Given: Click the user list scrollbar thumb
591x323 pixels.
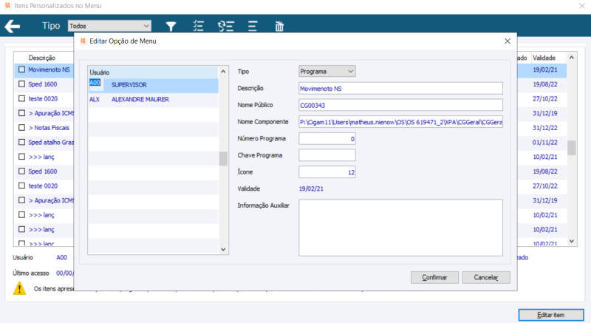Looking at the screenshot, I should point(223,159).
